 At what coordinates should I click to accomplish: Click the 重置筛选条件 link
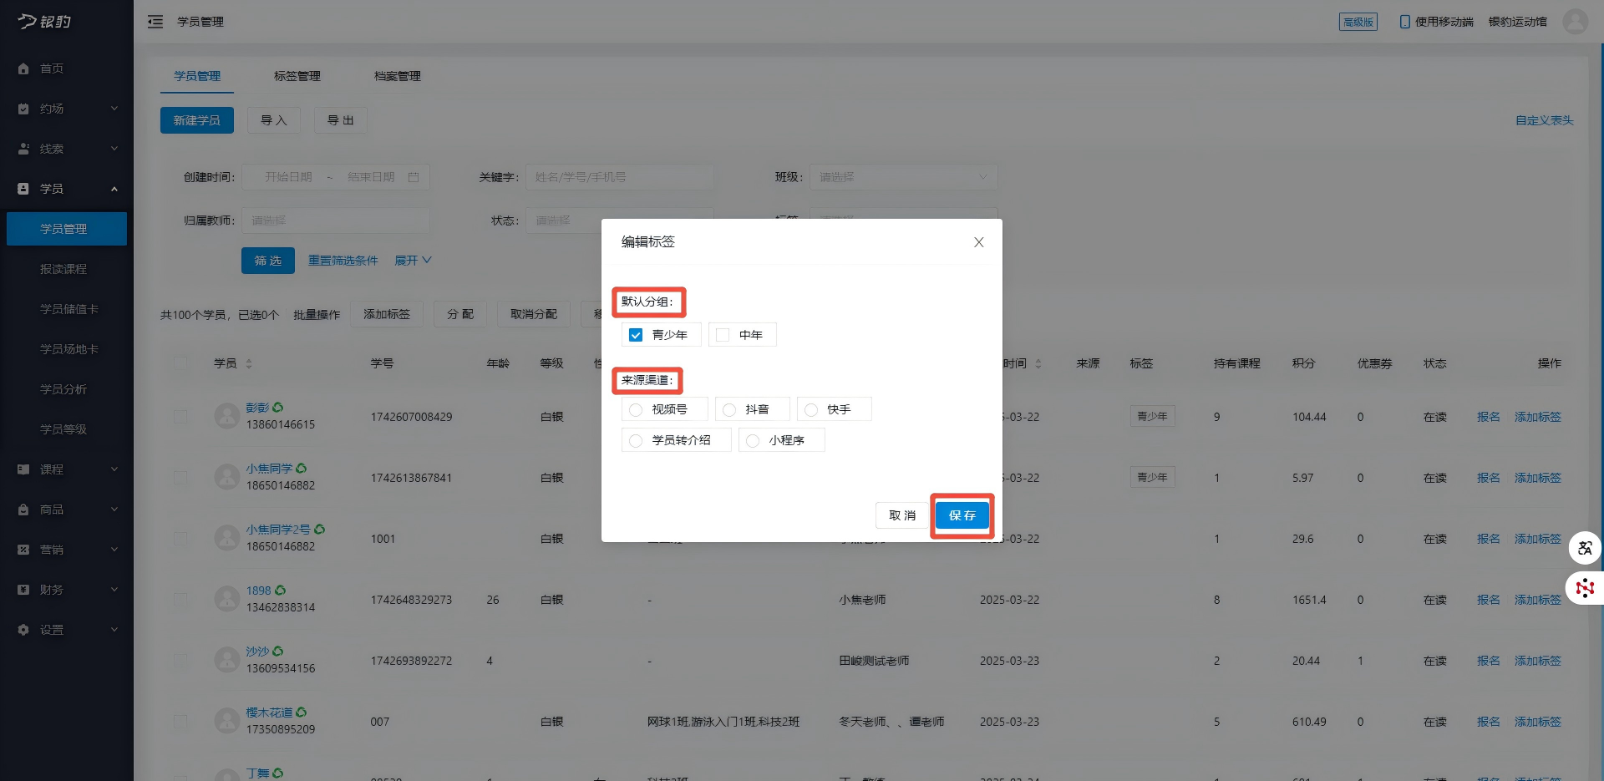click(343, 261)
